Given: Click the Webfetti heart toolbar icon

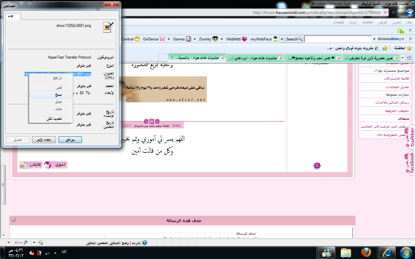Looking at the screenshot, I should click(244, 39).
